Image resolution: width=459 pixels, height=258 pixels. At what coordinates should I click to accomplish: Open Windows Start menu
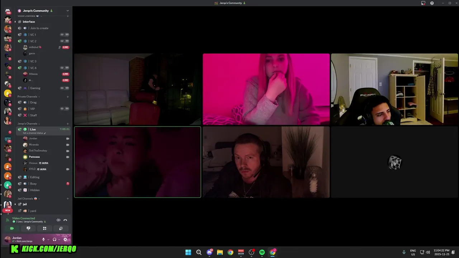pyautogui.click(x=188, y=252)
